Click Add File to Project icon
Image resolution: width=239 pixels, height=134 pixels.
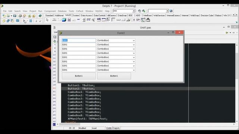pos(30,16)
